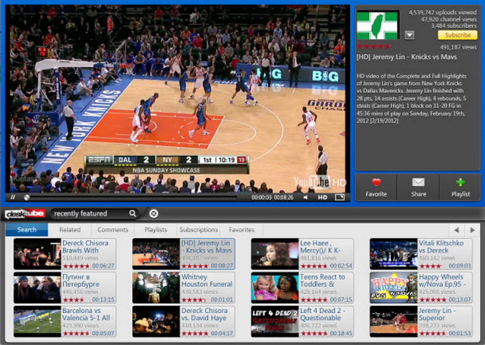Click '510,449 views' under Dereck Chisora Brawls

(81, 258)
